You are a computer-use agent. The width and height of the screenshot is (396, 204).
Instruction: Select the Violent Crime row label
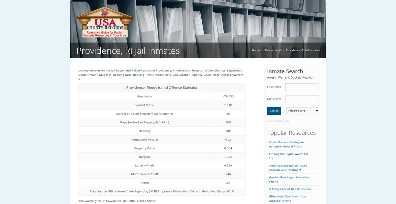pyautogui.click(x=145, y=105)
